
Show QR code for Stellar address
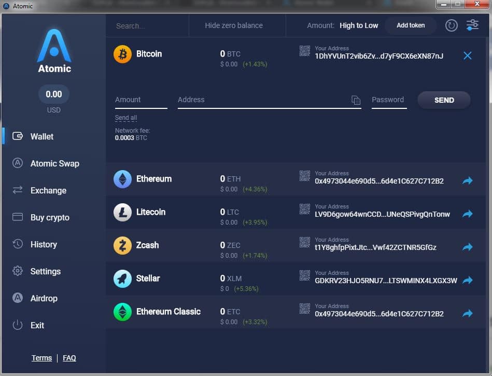pos(305,275)
